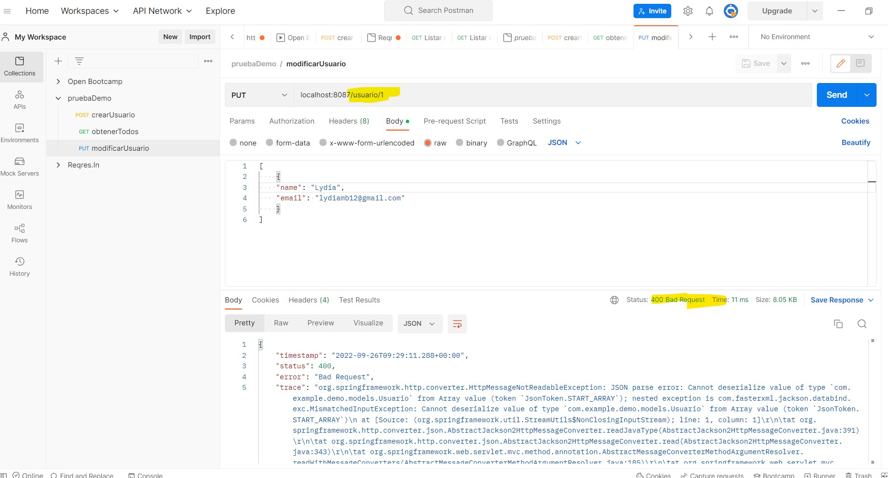Switch to Tests tab
888x478 pixels.
(x=509, y=121)
